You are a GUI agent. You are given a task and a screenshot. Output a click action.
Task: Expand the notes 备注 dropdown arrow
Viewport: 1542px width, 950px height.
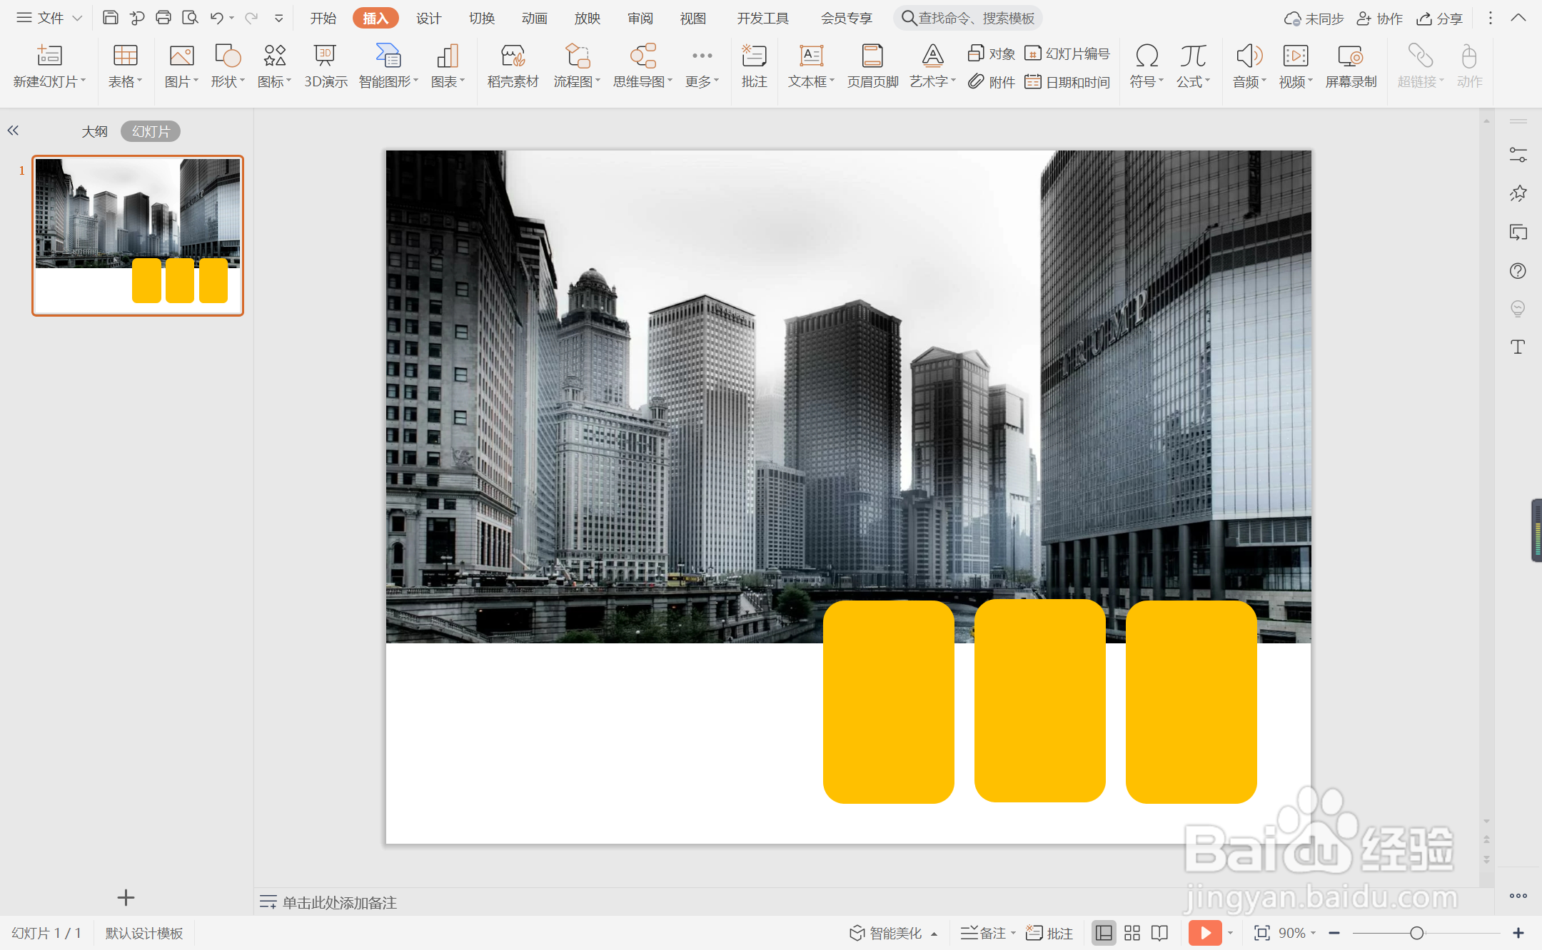pyautogui.click(x=1013, y=933)
